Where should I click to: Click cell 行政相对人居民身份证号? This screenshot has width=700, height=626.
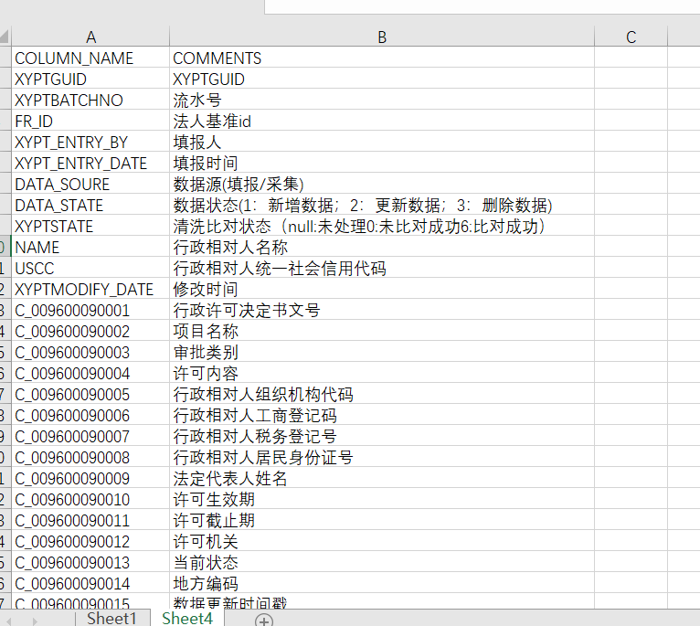(x=382, y=457)
